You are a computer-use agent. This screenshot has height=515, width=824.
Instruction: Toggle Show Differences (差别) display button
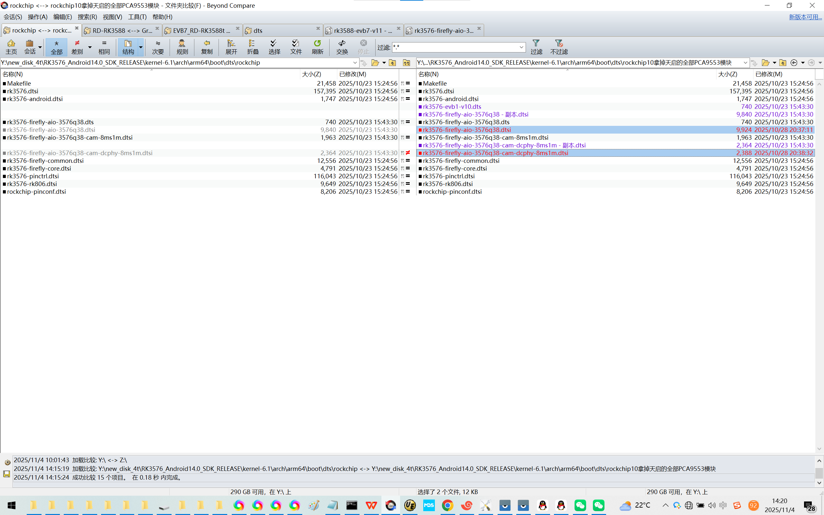(x=77, y=47)
